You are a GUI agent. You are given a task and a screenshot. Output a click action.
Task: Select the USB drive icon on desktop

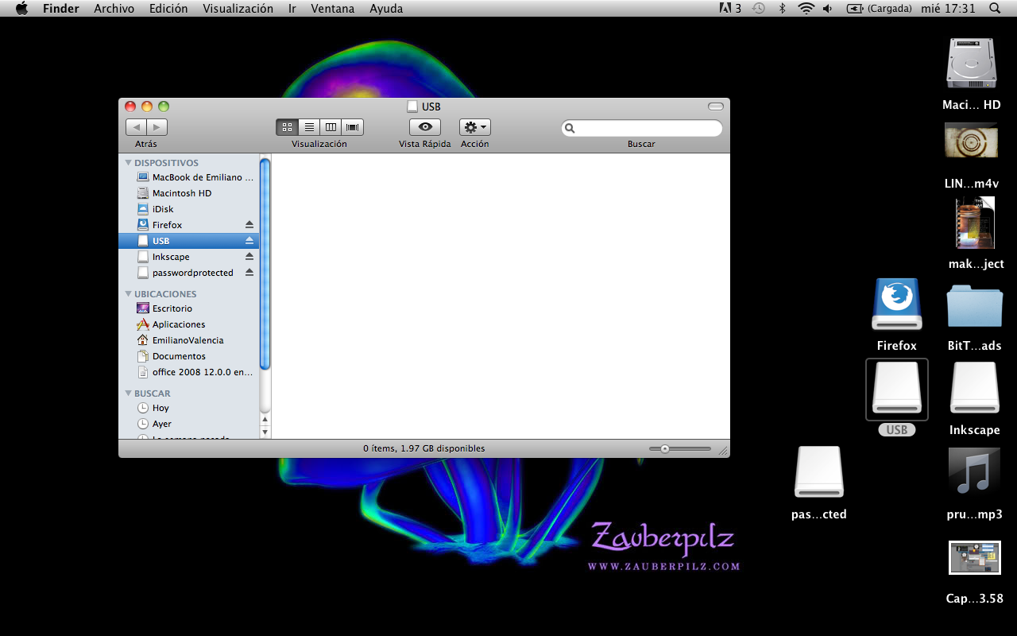click(897, 389)
